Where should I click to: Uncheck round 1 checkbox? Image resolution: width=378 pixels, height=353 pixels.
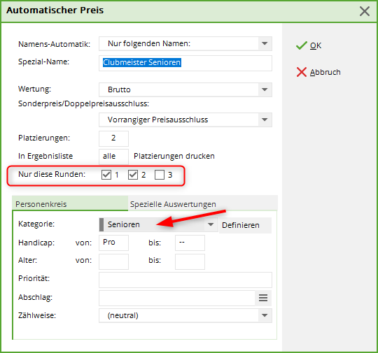[106, 175]
